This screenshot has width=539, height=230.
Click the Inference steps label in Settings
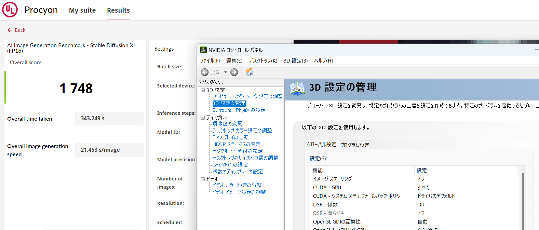[176, 113]
